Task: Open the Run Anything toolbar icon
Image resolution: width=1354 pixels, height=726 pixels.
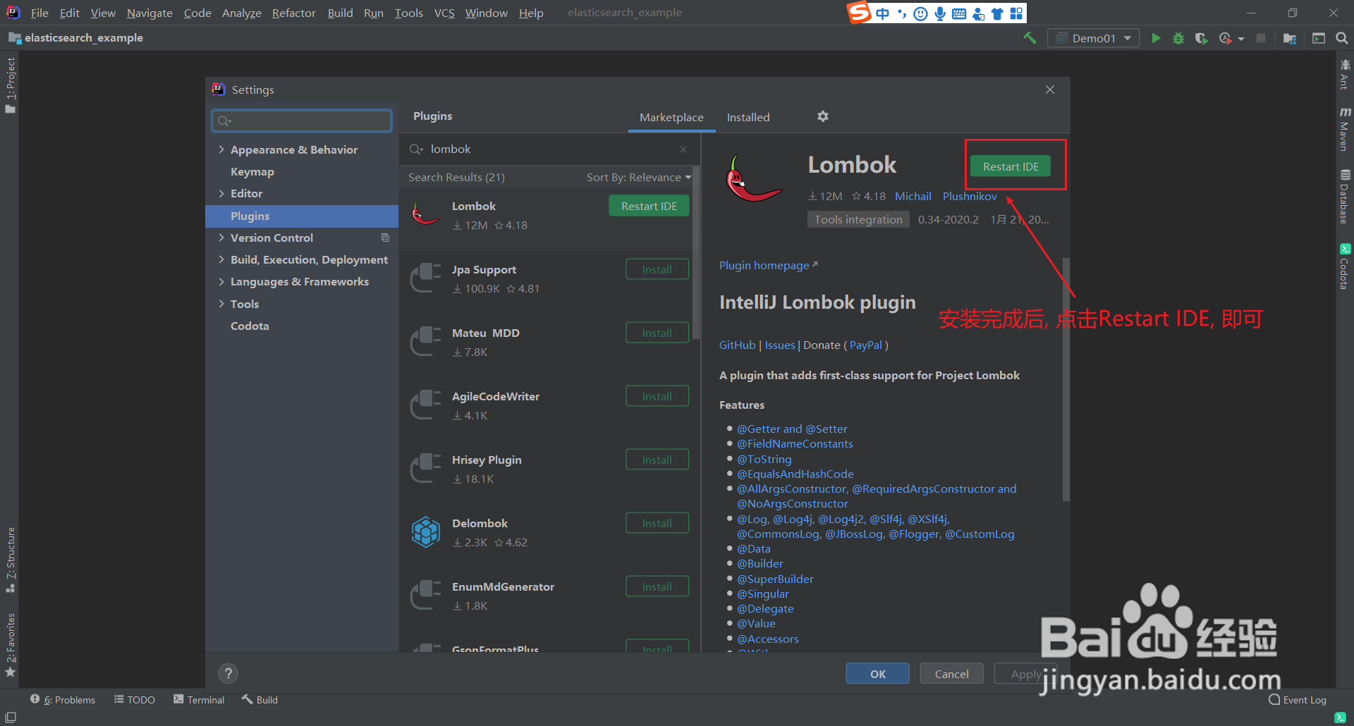Action: [1319, 38]
